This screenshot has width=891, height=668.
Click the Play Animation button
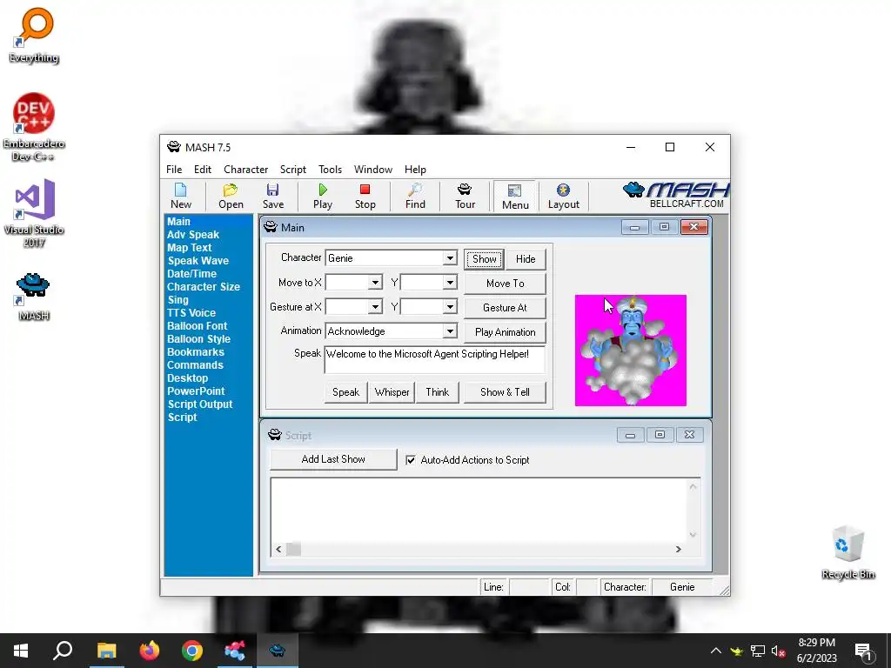pos(505,332)
